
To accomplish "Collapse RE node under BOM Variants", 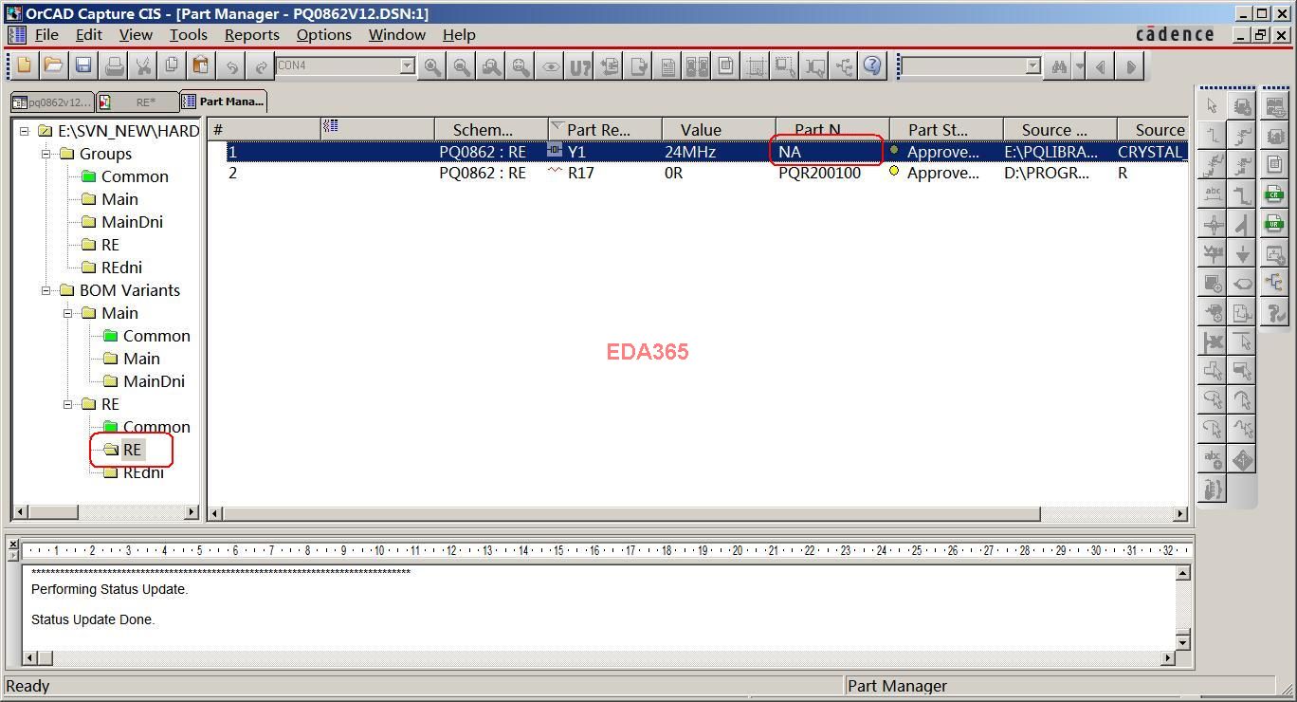I will pos(68,404).
